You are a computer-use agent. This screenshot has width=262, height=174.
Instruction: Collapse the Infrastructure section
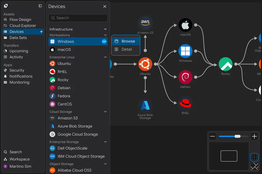pos(105,29)
